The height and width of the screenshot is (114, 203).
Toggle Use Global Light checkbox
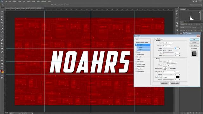pyautogui.click(x=168, y=63)
